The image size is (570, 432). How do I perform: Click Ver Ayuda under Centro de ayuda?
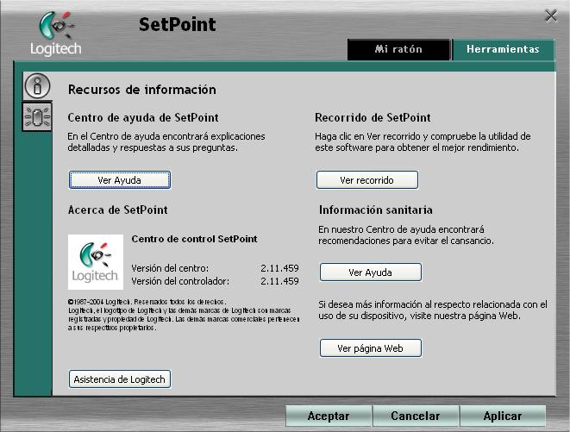coord(120,180)
